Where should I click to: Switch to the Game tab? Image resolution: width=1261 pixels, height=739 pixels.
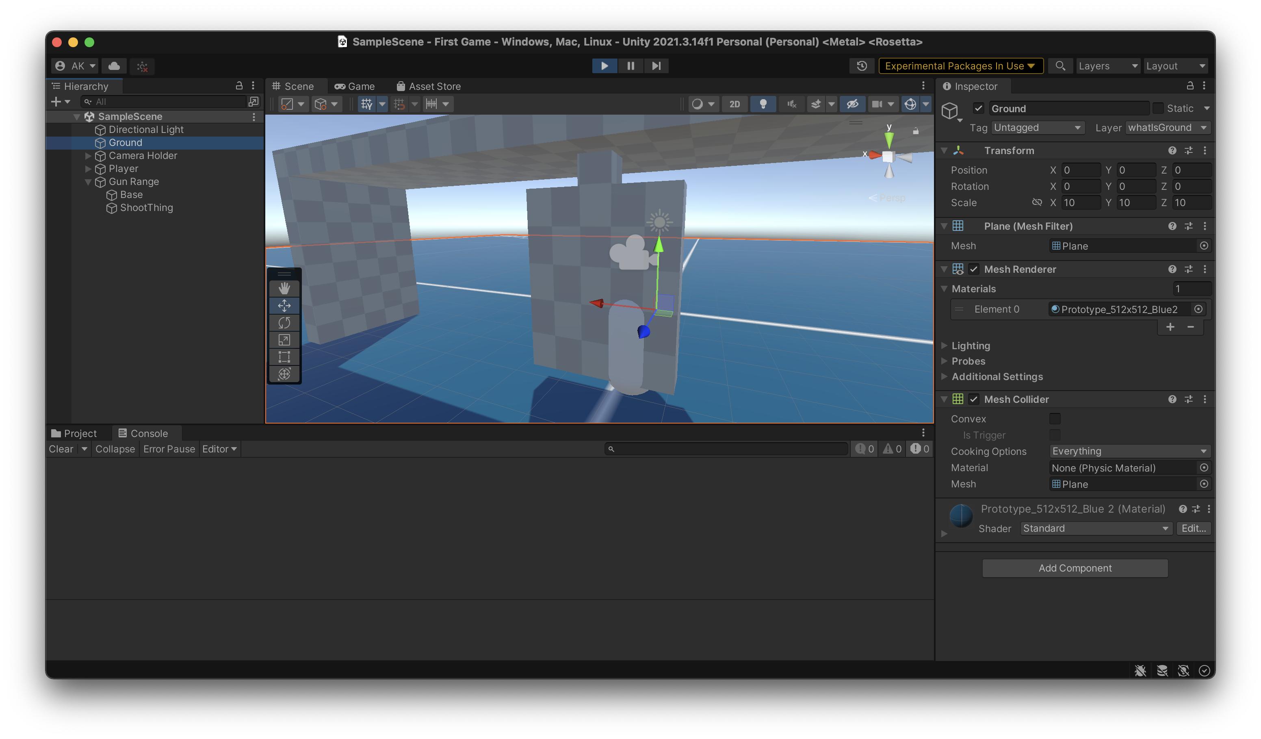[x=355, y=86]
